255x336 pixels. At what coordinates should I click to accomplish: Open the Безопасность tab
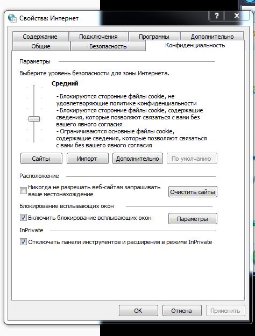(x=108, y=46)
